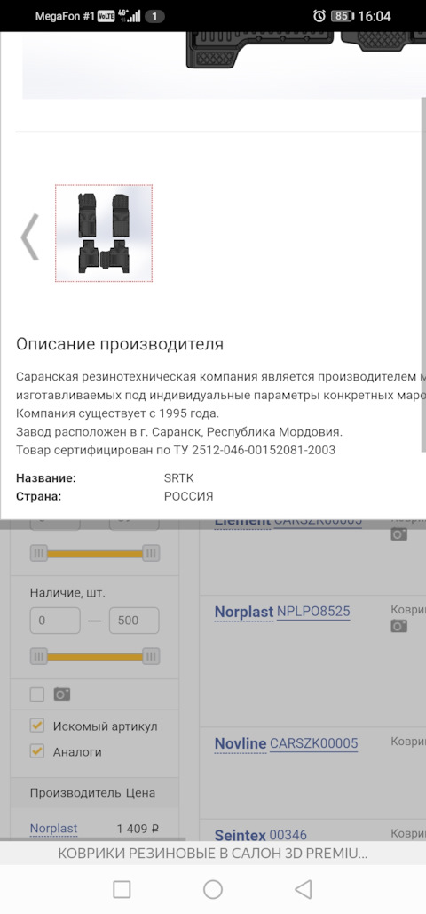
Task: Click the Цена column header
Action: coord(140,793)
